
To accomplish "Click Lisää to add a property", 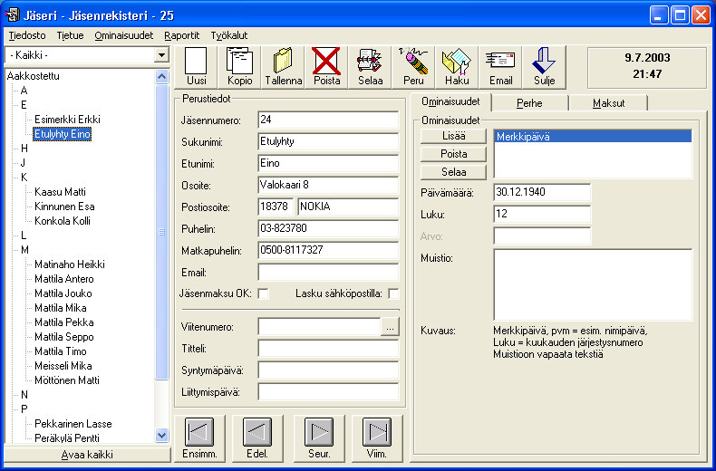I will pos(453,136).
